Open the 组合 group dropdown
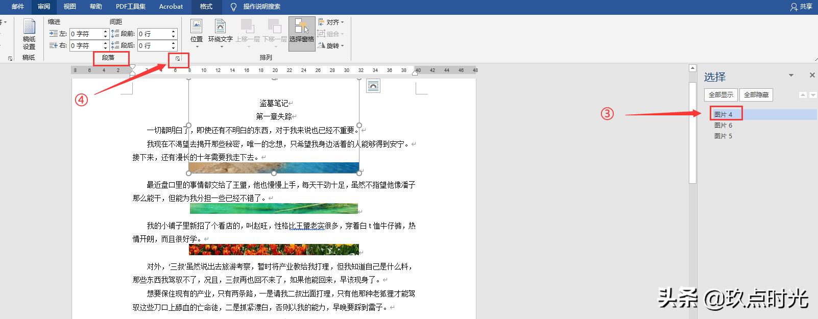818x319 pixels. (x=331, y=34)
